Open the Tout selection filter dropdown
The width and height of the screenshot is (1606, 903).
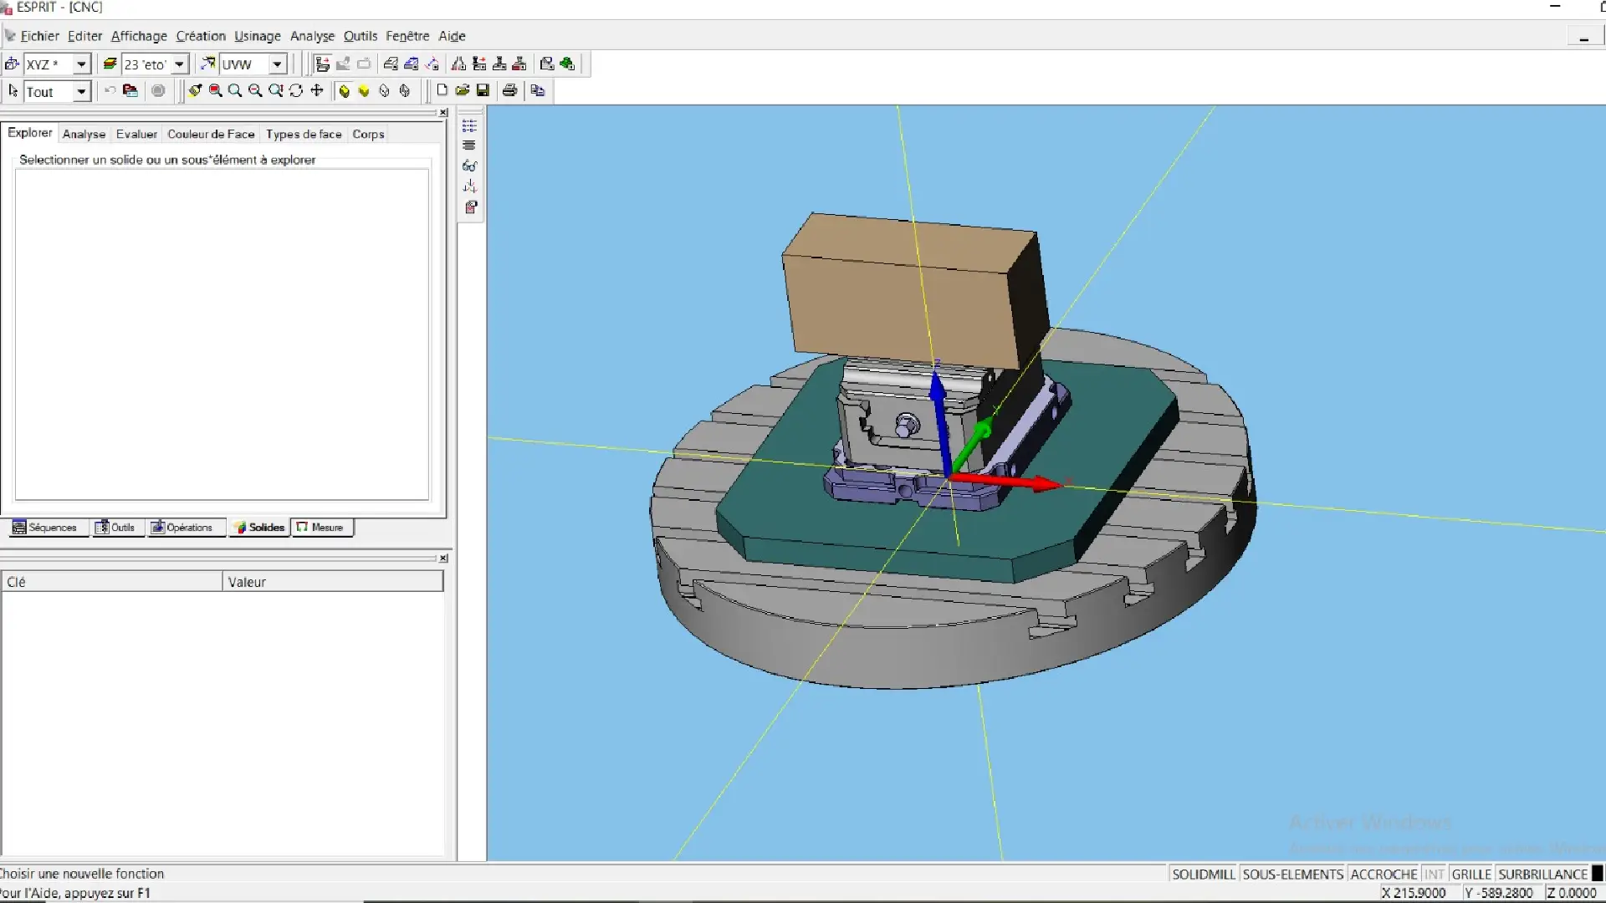click(x=81, y=91)
